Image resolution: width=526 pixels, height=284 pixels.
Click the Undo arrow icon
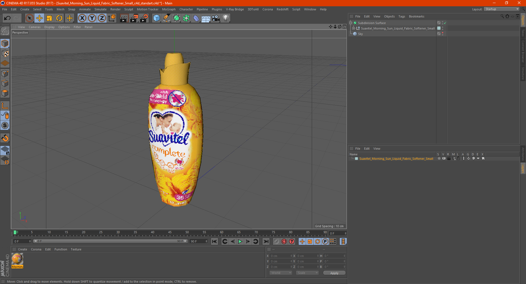(7, 18)
